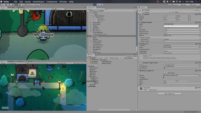
Task: Select the Transform tool
Action: (19, 5)
